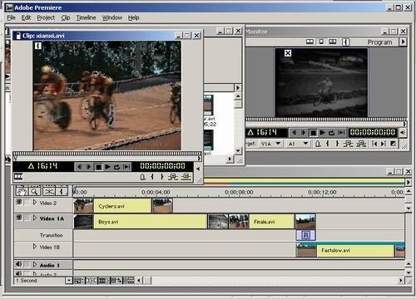Select the Razor tool in timeline
The width and height of the screenshot is (416, 299).
click(x=49, y=191)
